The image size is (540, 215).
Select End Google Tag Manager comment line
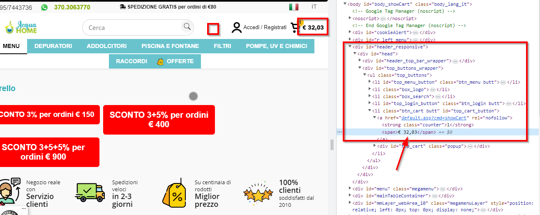[x=409, y=25]
